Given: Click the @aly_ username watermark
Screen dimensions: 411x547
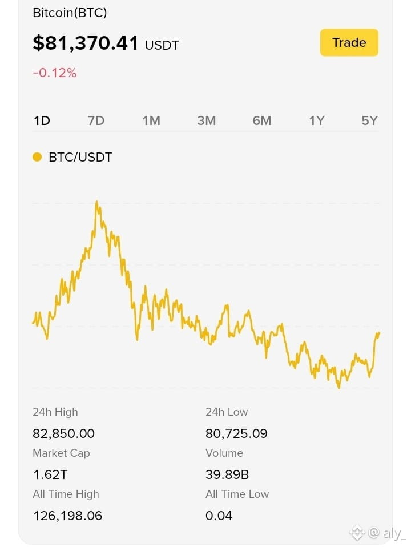Looking at the screenshot, I should pyautogui.click(x=387, y=533).
